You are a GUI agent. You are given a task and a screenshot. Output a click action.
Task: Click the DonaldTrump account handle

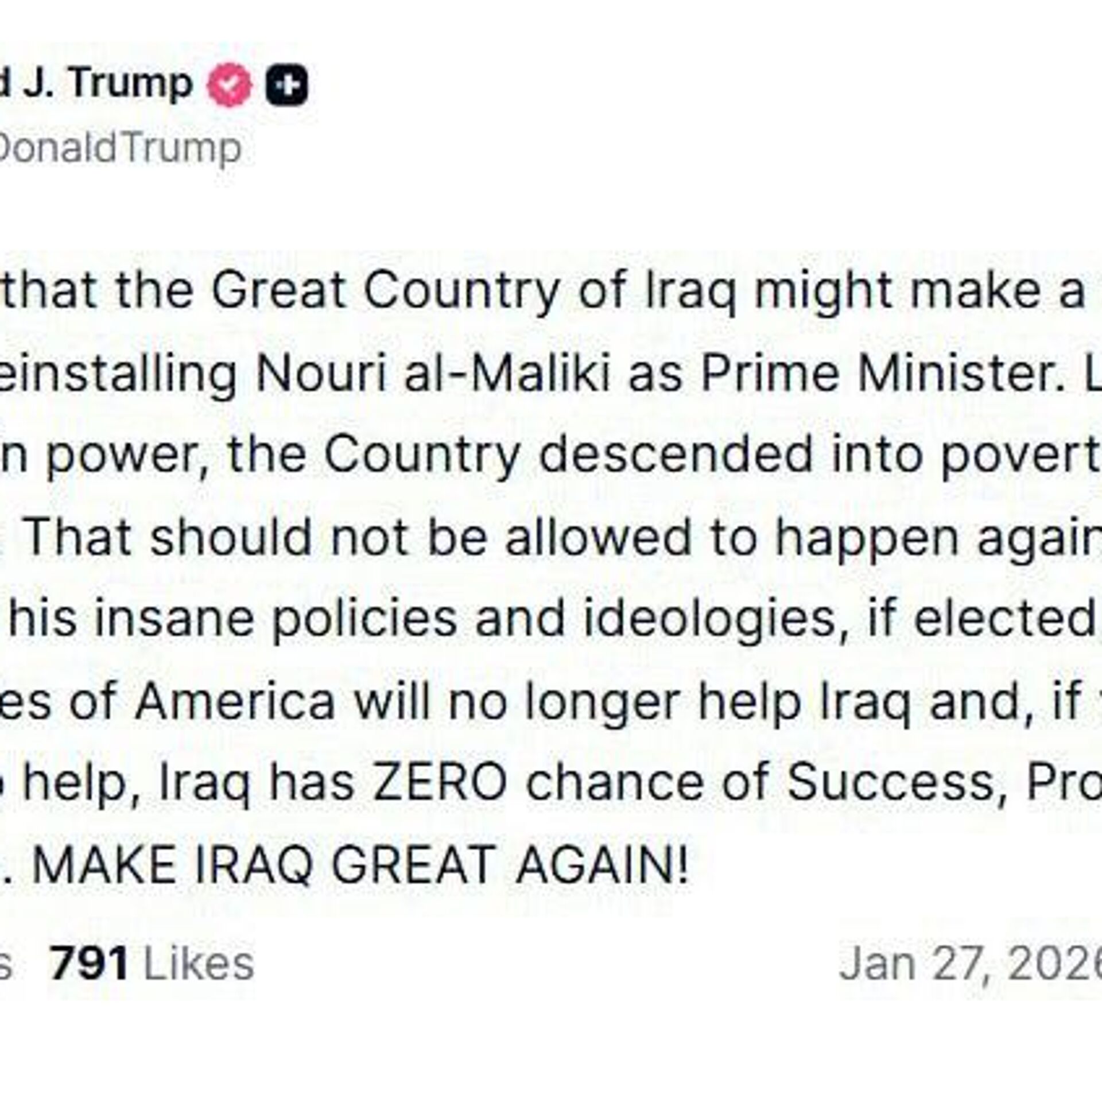click(x=118, y=149)
